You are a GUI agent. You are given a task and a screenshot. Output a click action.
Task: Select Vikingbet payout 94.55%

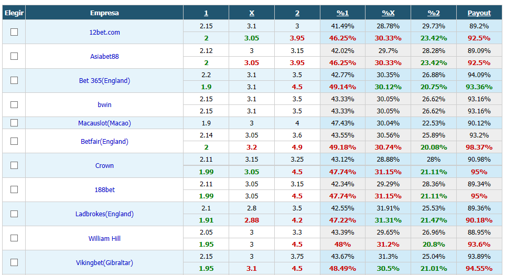click(479, 269)
